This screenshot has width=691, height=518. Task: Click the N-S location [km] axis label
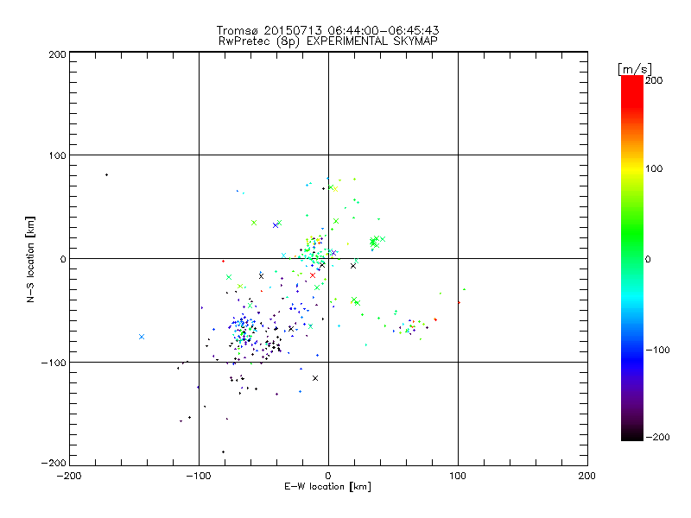(x=32, y=258)
